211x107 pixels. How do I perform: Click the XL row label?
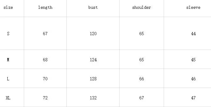coord(8,98)
